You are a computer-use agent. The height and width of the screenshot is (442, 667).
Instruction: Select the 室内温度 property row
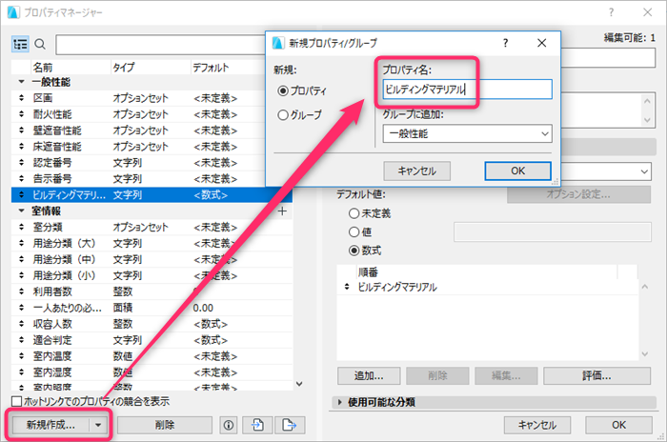point(152,356)
